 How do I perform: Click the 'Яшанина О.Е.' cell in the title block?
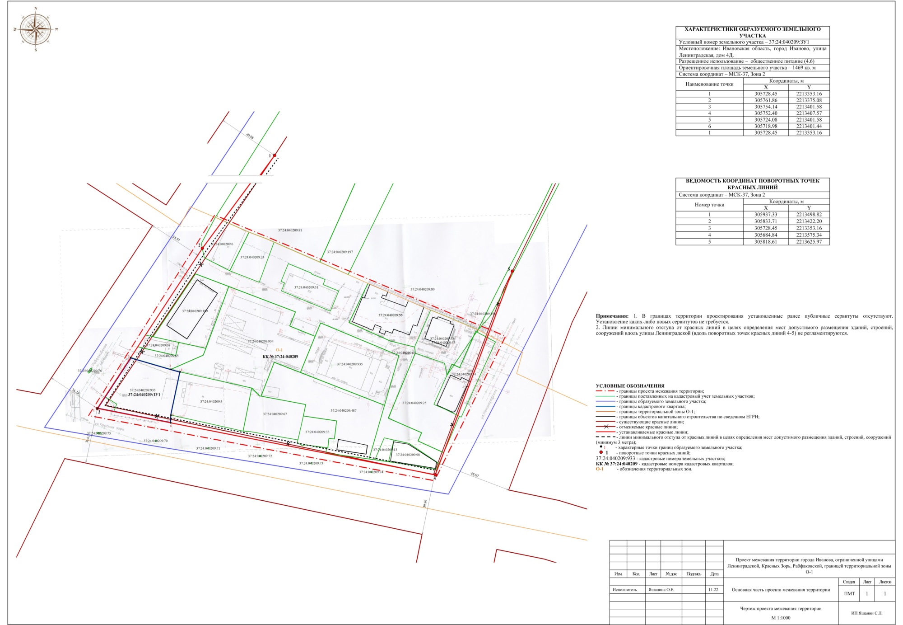coord(661,590)
